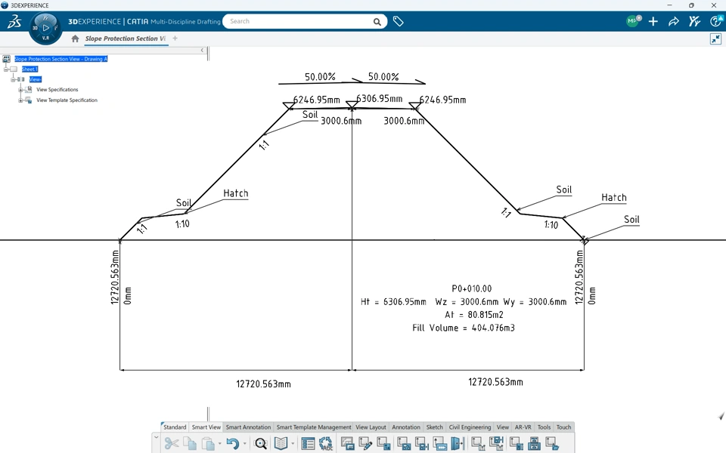Collapse the Sheet.1 tree node
The image size is (726, 453).
[6, 69]
